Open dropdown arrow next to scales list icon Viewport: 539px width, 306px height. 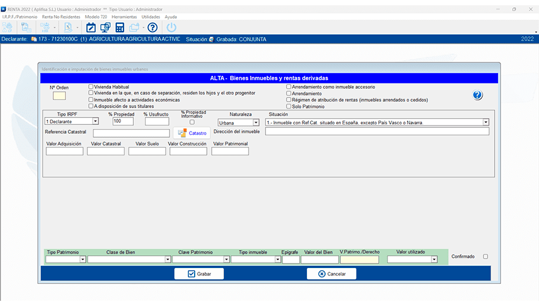tap(54, 28)
